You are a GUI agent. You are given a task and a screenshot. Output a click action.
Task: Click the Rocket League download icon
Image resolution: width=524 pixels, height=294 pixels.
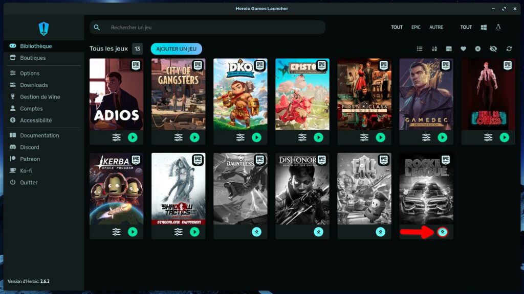[x=443, y=232]
